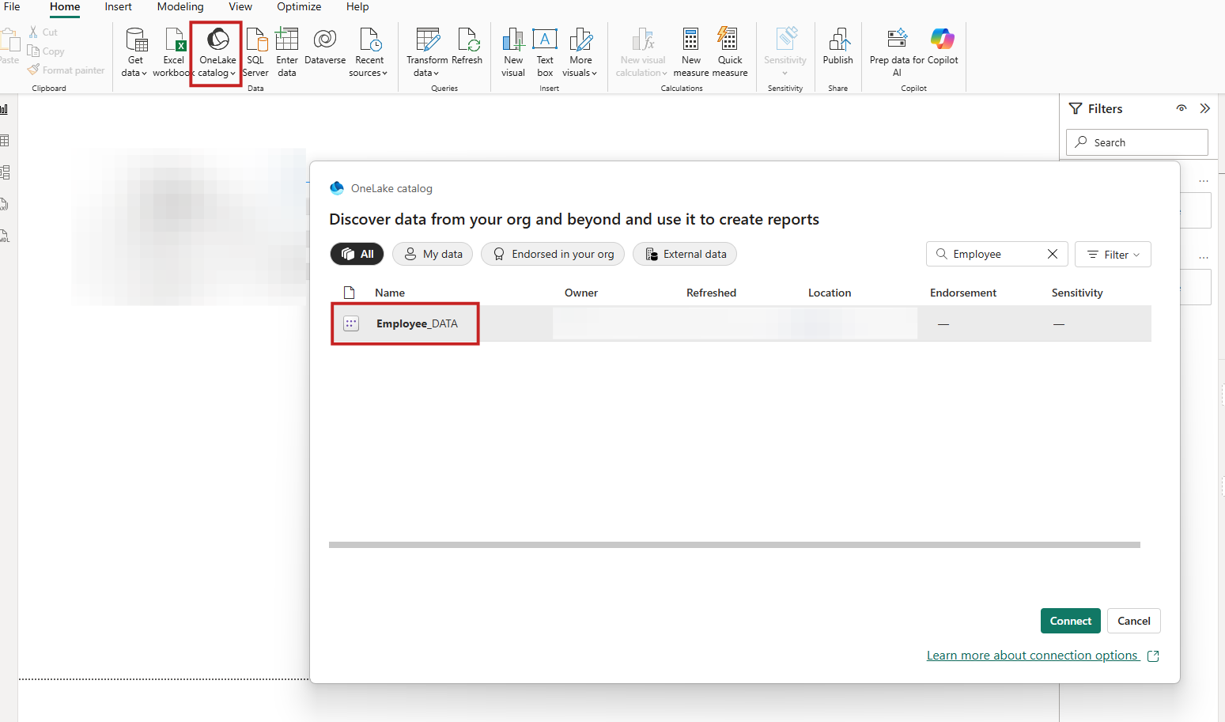This screenshot has height=722, width=1225.
Task: Sort by the Name column header
Action: pyautogui.click(x=390, y=293)
